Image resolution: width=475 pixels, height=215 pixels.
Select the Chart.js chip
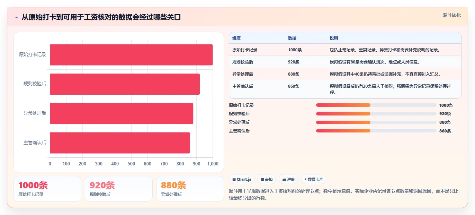pyautogui.click(x=242, y=179)
